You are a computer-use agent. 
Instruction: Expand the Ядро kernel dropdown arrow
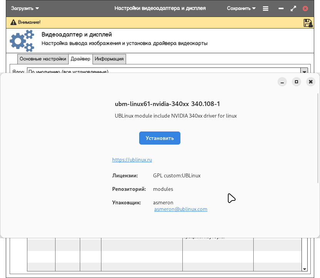[304, 71]
